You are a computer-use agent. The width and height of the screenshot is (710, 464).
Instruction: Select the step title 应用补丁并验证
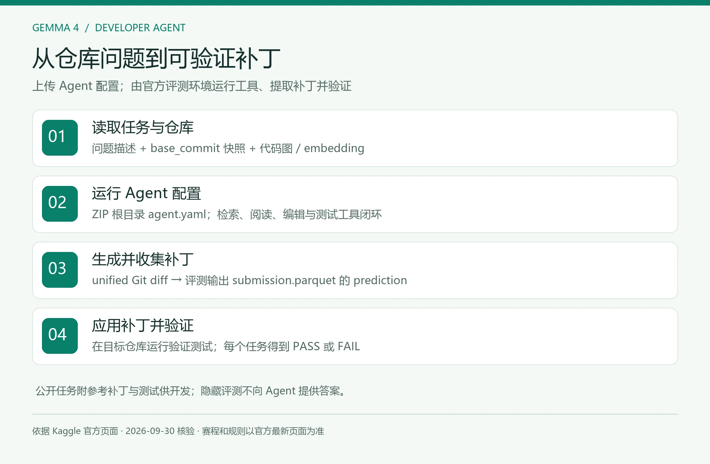(143, 325)
